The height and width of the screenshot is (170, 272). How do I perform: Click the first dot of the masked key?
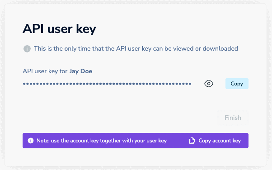pyautogui.click(x=24, y=84)
